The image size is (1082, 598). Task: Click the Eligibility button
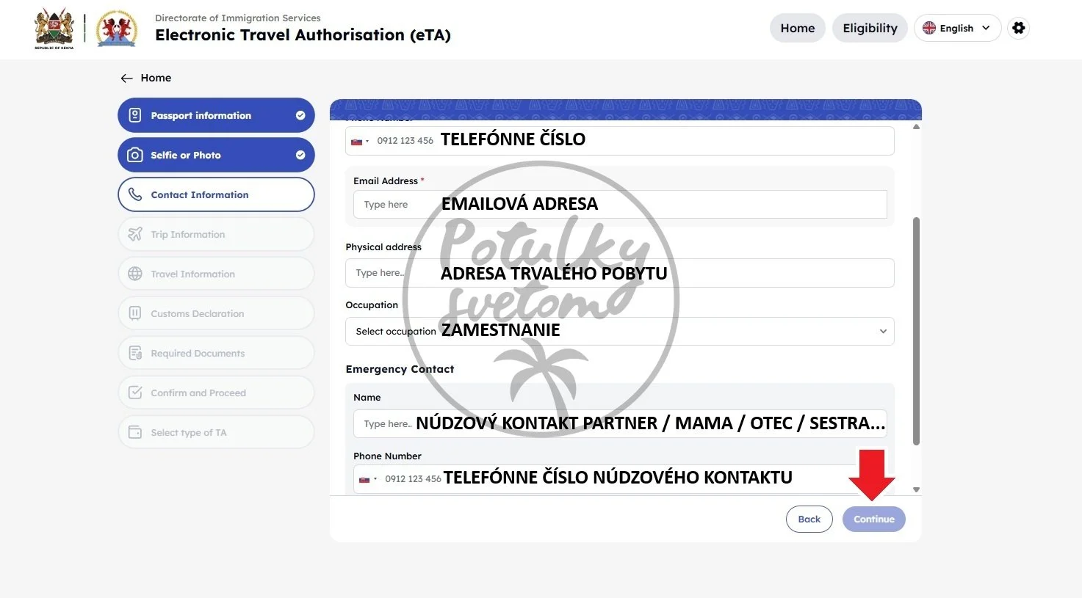click(870, 28)
